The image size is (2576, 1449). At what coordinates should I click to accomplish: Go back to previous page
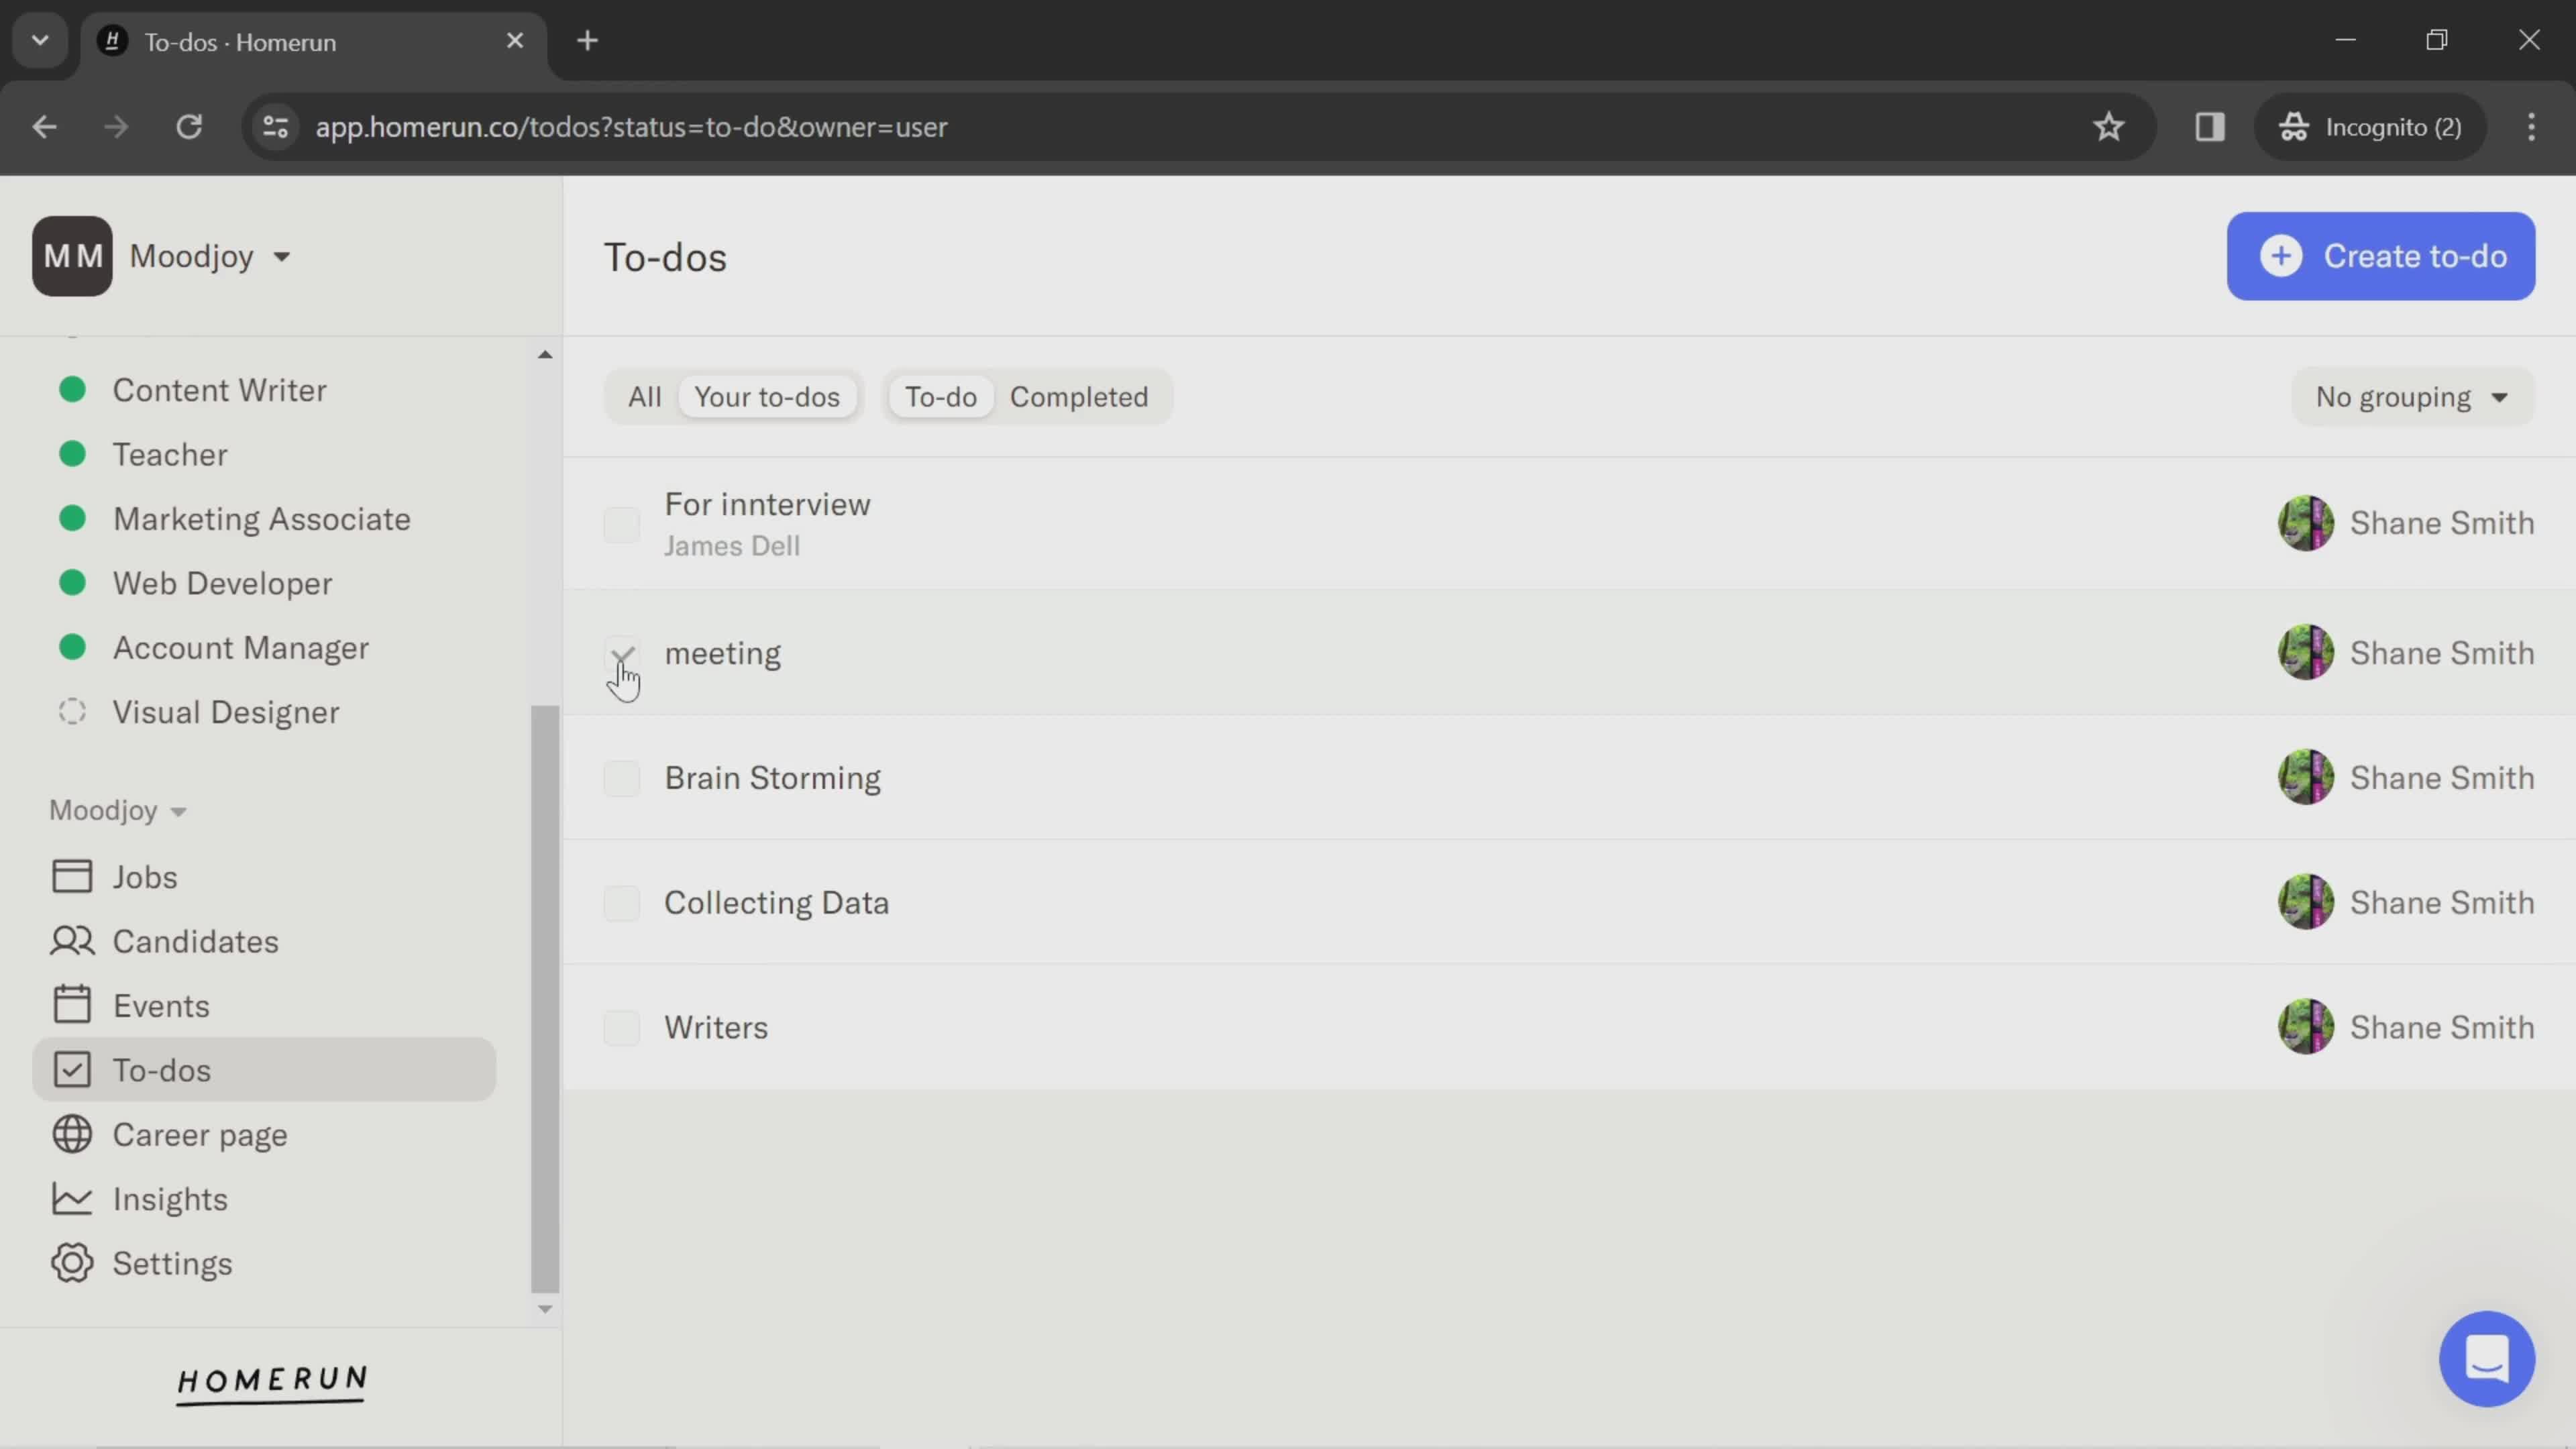click(44, 127)
